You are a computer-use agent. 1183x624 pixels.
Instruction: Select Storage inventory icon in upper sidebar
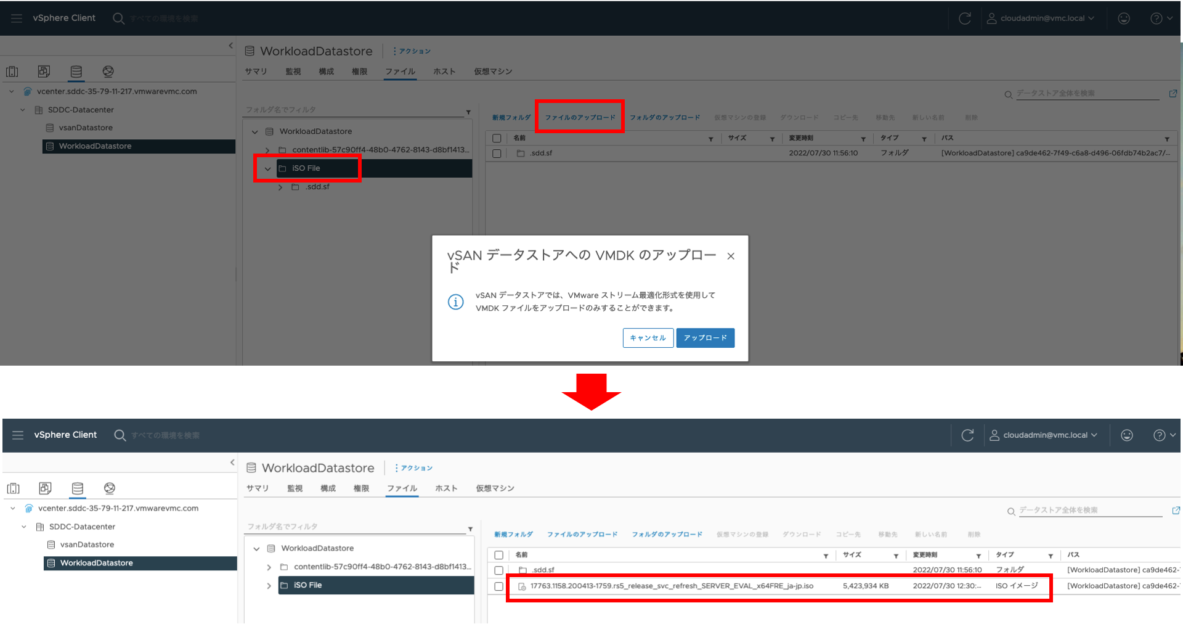click(x=76, y=72)
